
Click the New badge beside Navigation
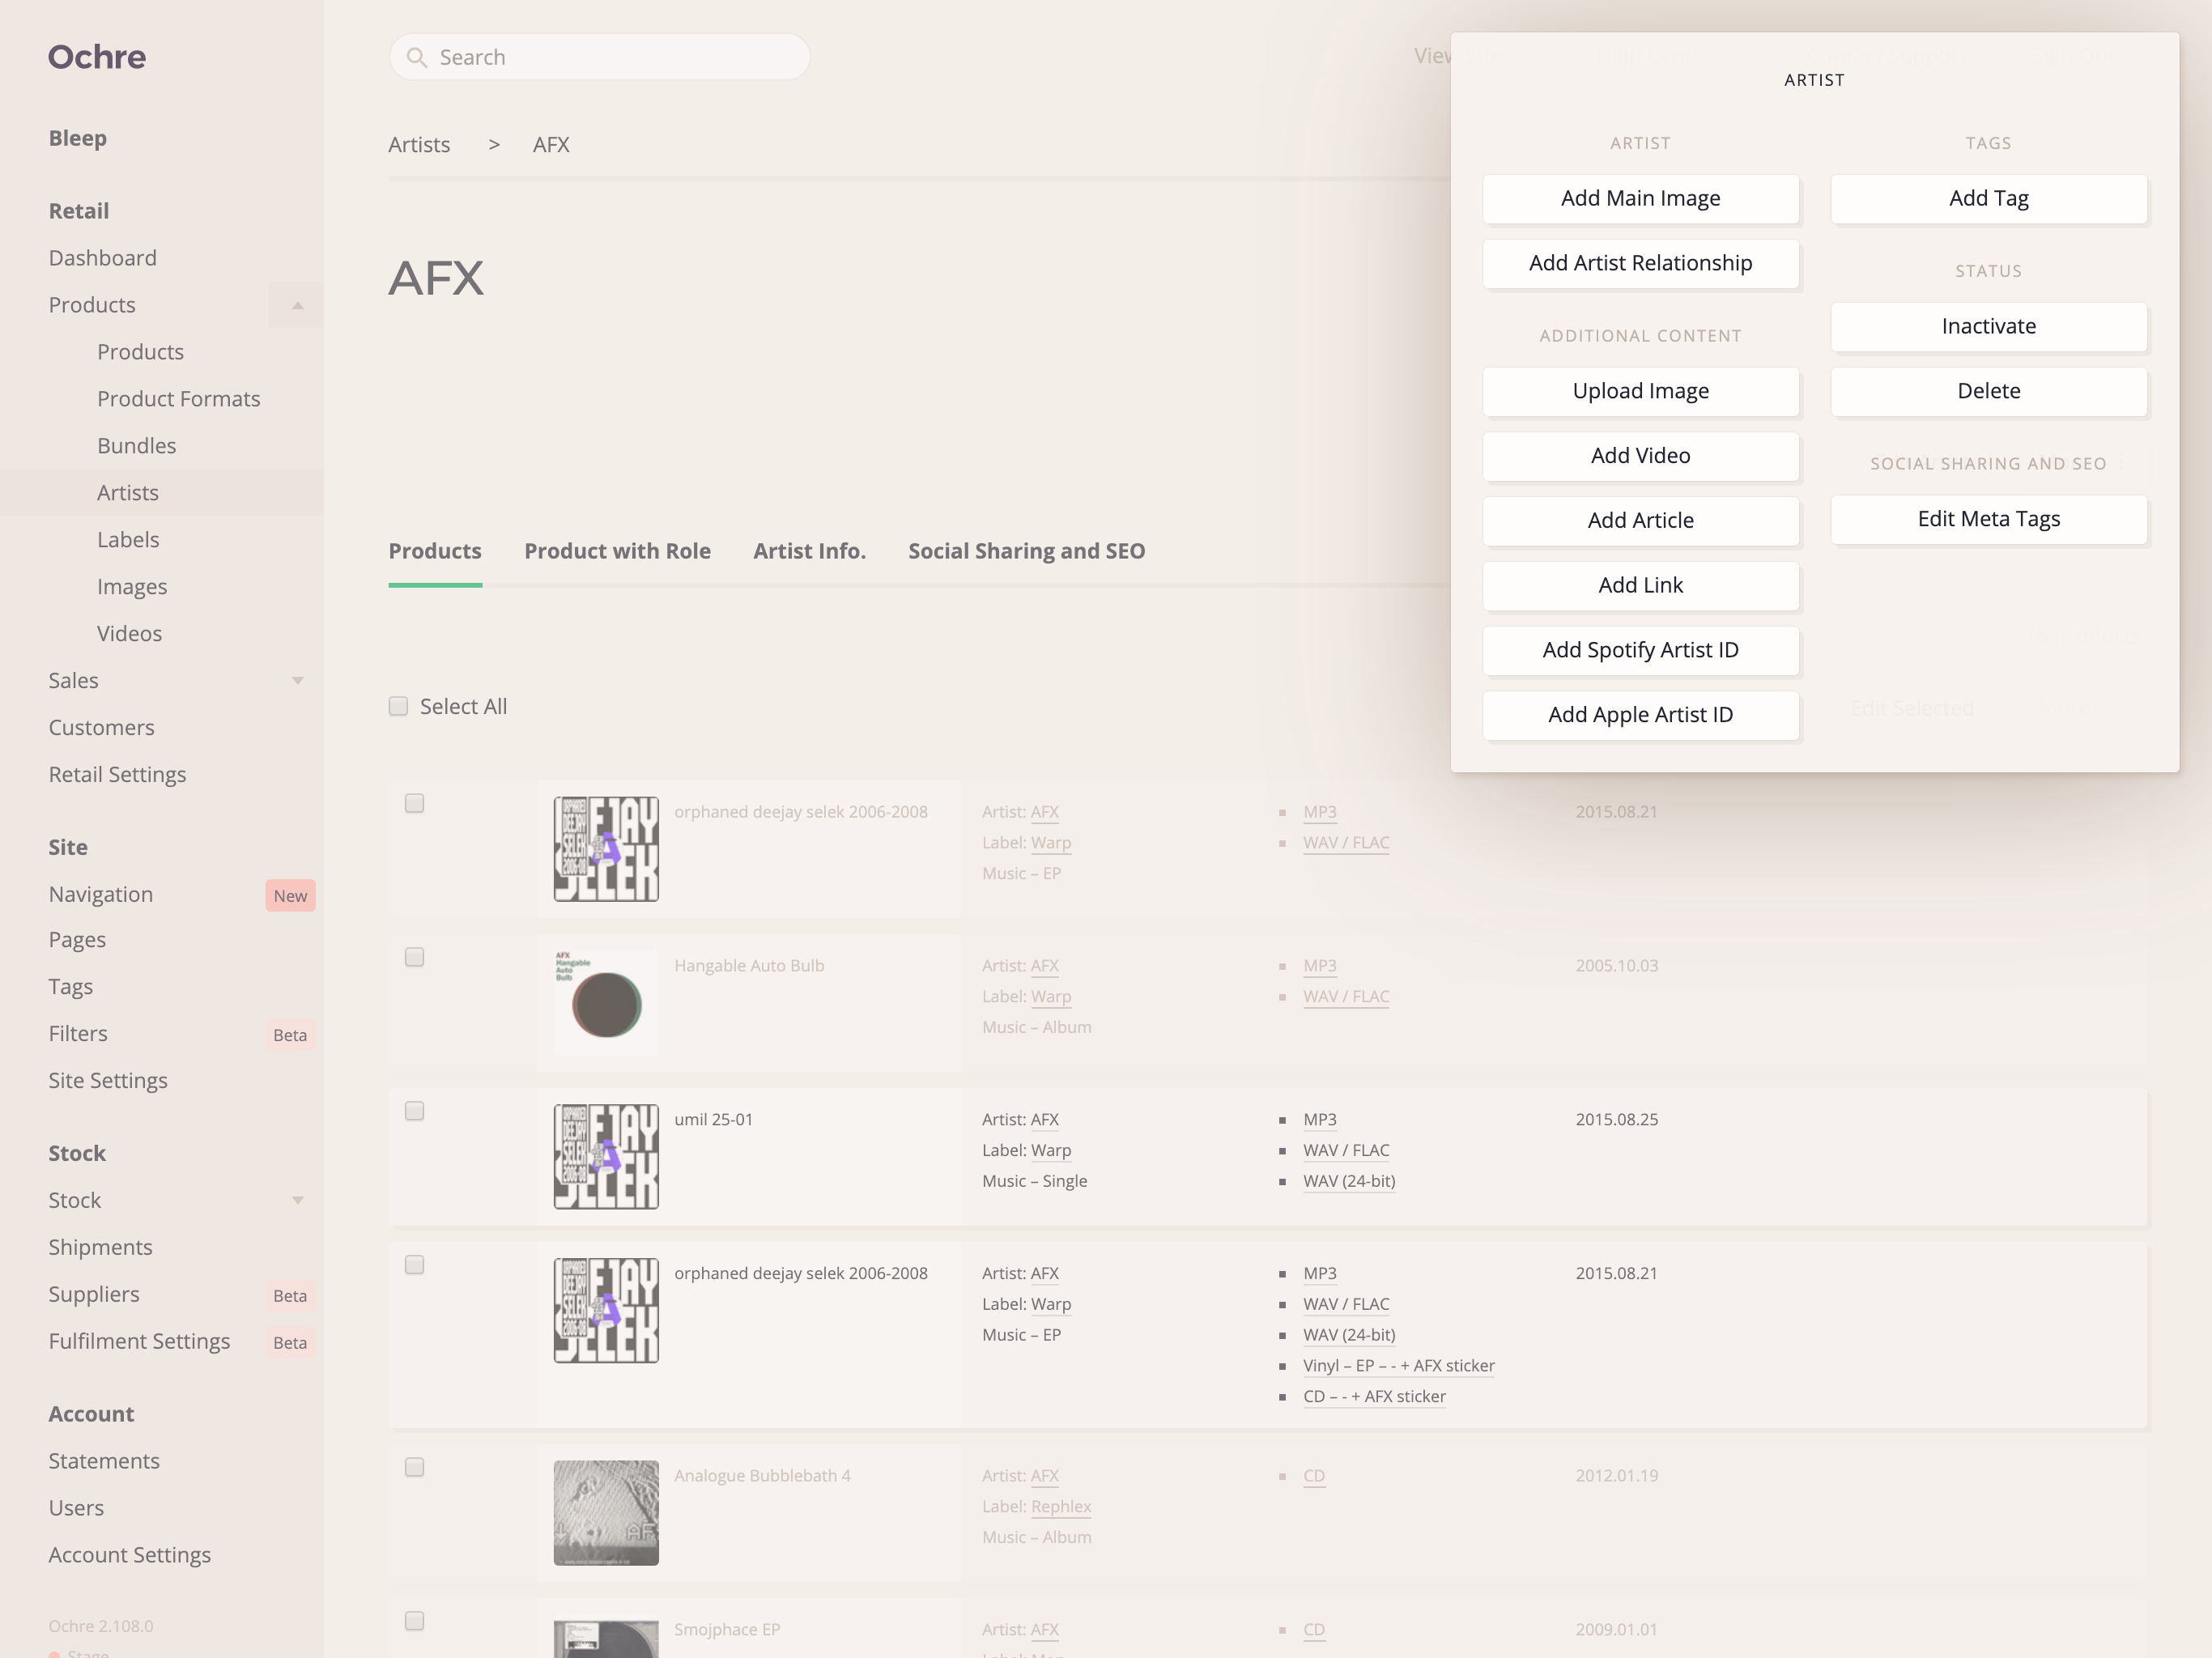coord(290,896)
